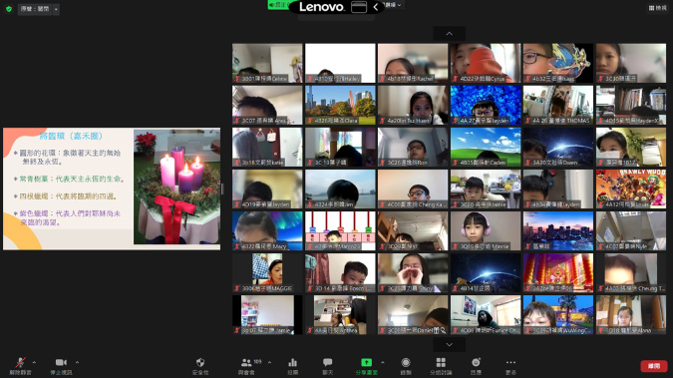Image resolution: width=673 pixels, height=378 pixels.
Task: Show previous page of video gallery
Action: (449, 34)
